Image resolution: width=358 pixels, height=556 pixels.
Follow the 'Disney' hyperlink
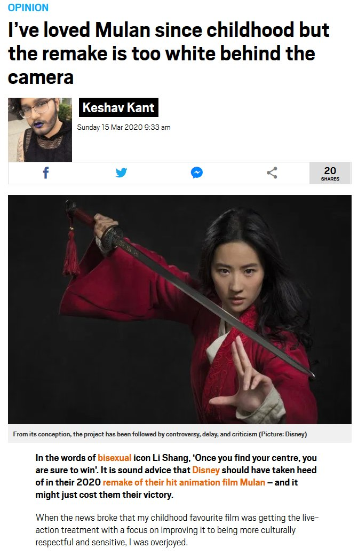pos(206,470)
